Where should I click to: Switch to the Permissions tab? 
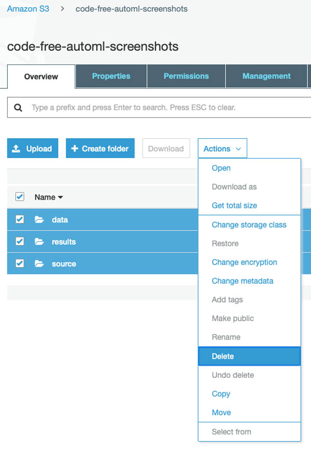[186, 76]
